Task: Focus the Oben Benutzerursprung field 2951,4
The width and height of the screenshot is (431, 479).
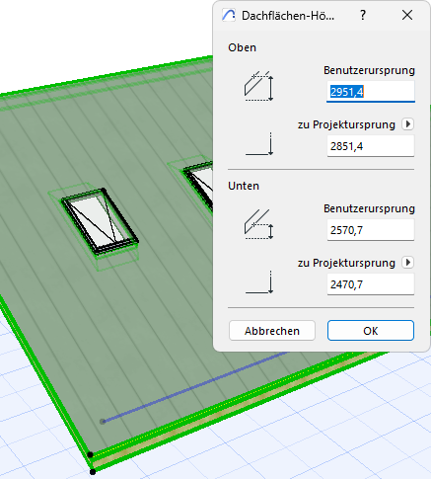Action: tap(371, 92)
